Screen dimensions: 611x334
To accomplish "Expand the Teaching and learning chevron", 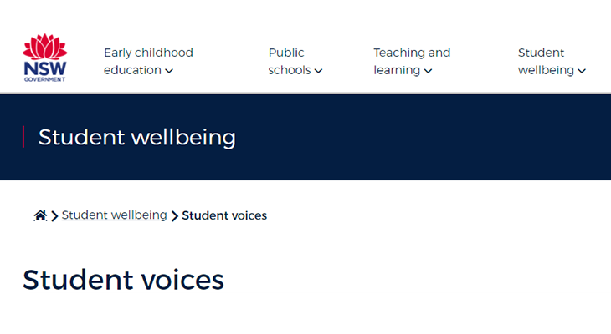I will pos(429,71).
